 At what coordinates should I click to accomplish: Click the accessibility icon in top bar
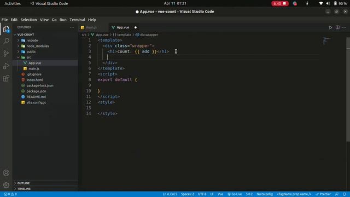[307, 3]
